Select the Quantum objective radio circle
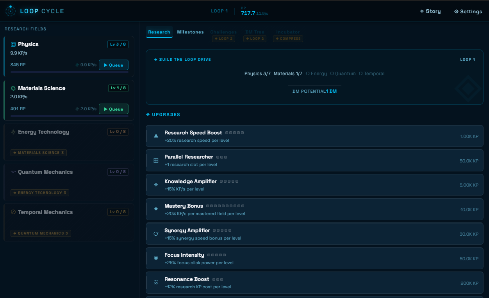Image resolution: width=489 pixels, height=298 pixels. tap(332, 74)
